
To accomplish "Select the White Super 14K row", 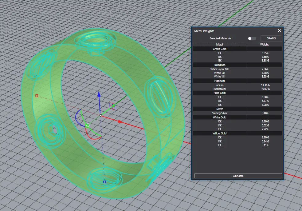I will pyautogui.click(x=237, y=69).
